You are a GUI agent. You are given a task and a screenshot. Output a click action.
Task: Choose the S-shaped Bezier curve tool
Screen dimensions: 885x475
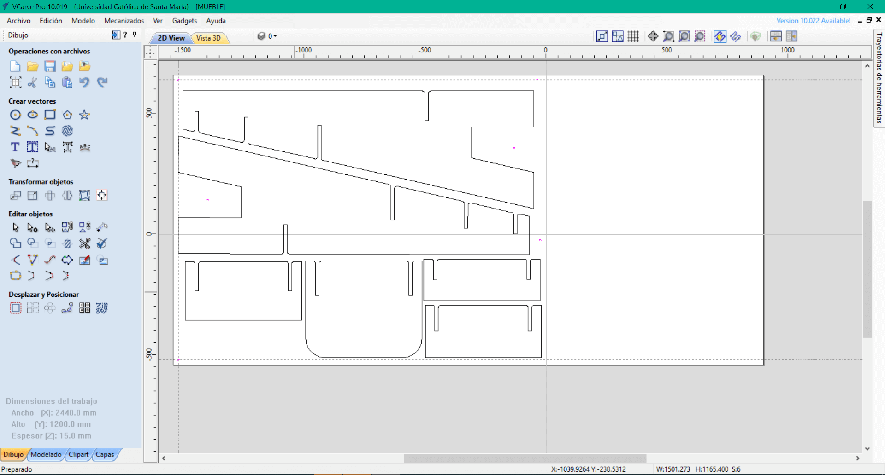point(50,131)
